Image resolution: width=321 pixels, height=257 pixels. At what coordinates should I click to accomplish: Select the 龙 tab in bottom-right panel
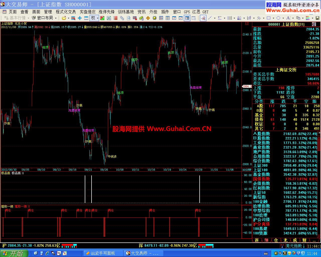(285, 240)
